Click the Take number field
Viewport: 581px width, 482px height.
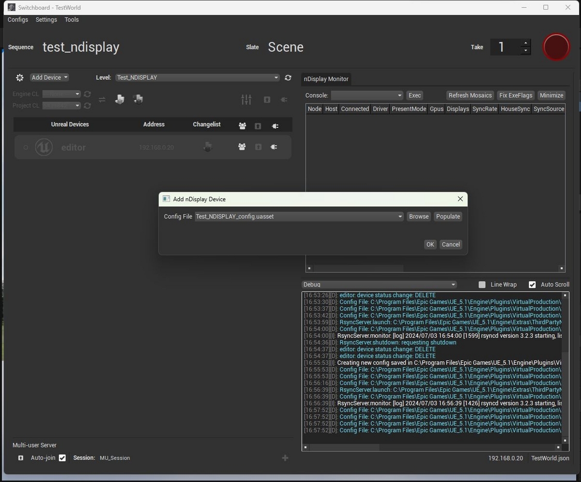click(x=505, y=47)
